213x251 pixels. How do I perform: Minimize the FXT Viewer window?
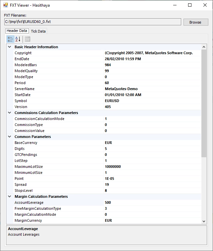point(175,5)
